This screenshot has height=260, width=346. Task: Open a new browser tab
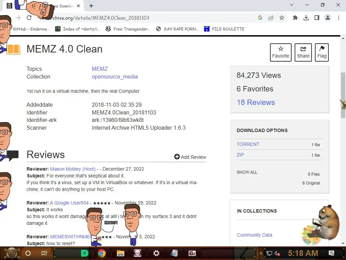(x=91, y=6)
